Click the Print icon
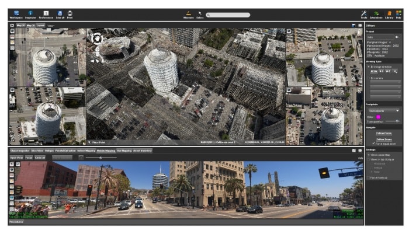The width and height of the screenshot is (409, 234). 70,15
